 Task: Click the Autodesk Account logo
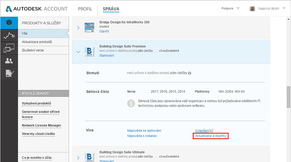[36, 9]
